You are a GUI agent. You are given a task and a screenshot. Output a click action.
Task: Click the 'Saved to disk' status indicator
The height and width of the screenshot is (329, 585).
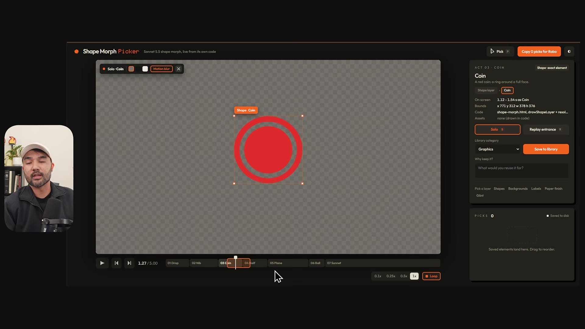pyautogui.click(x=558, y=216)
